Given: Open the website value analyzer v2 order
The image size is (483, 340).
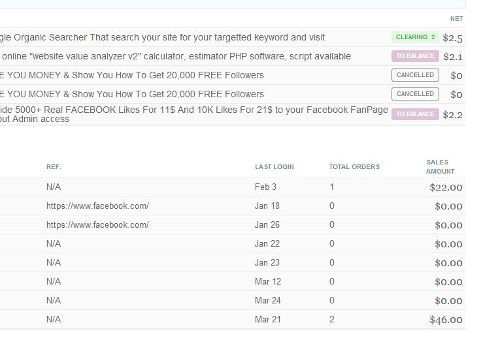Looking at the screenshot, I should [176, 57].
